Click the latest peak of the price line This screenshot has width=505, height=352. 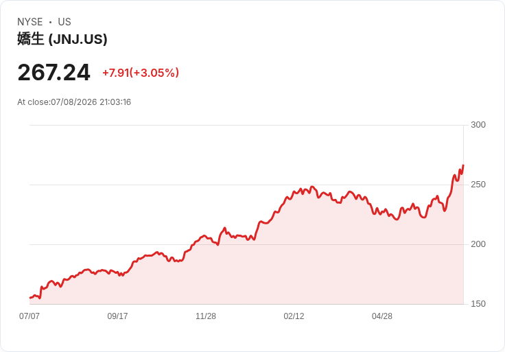463,165
